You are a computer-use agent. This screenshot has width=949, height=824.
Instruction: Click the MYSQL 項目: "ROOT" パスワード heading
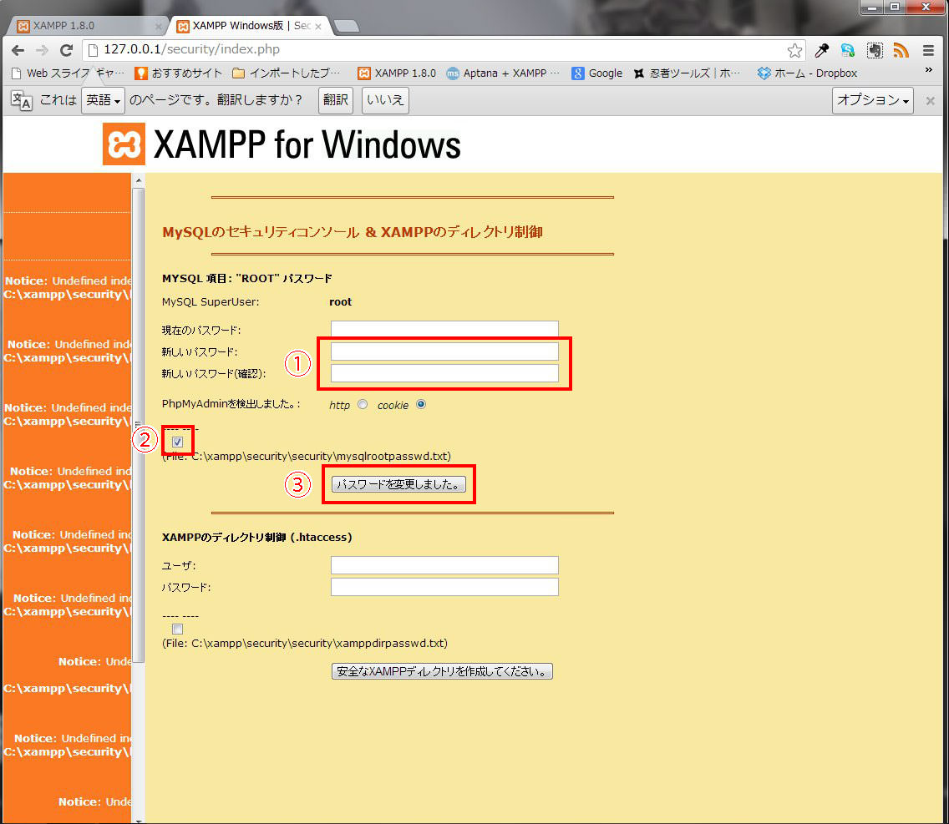[x=247, y=278]
